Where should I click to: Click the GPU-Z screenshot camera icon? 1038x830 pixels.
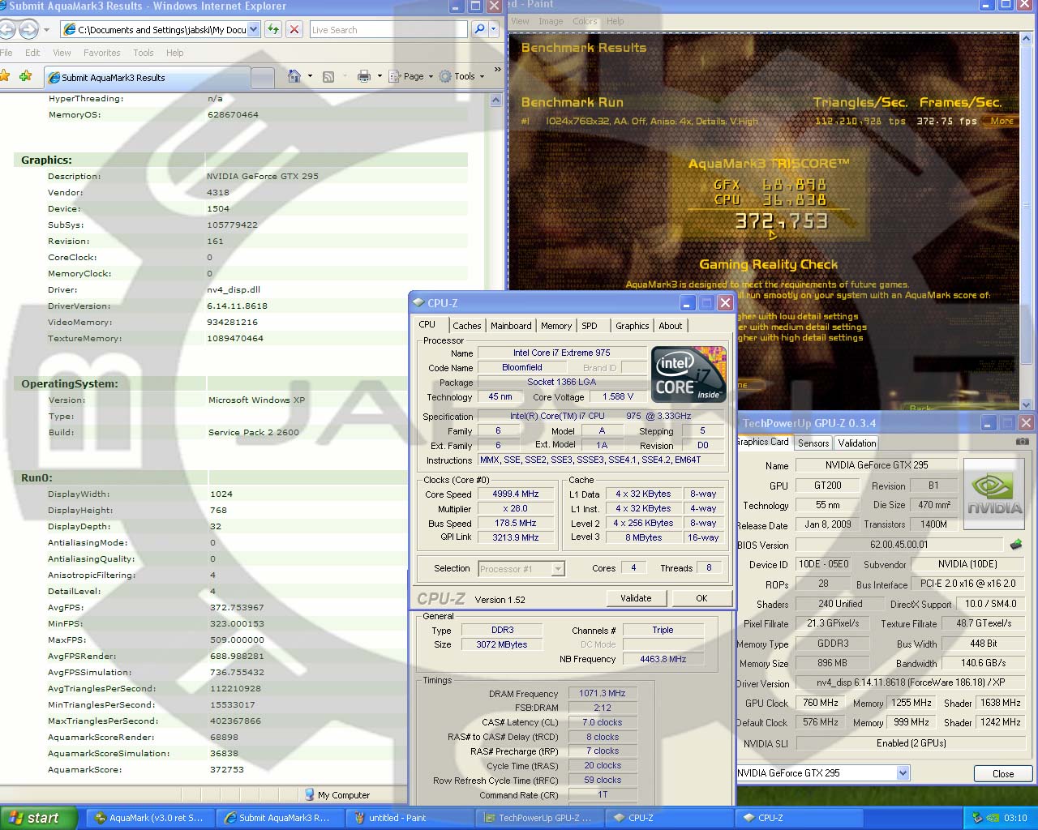point(1023,442)
